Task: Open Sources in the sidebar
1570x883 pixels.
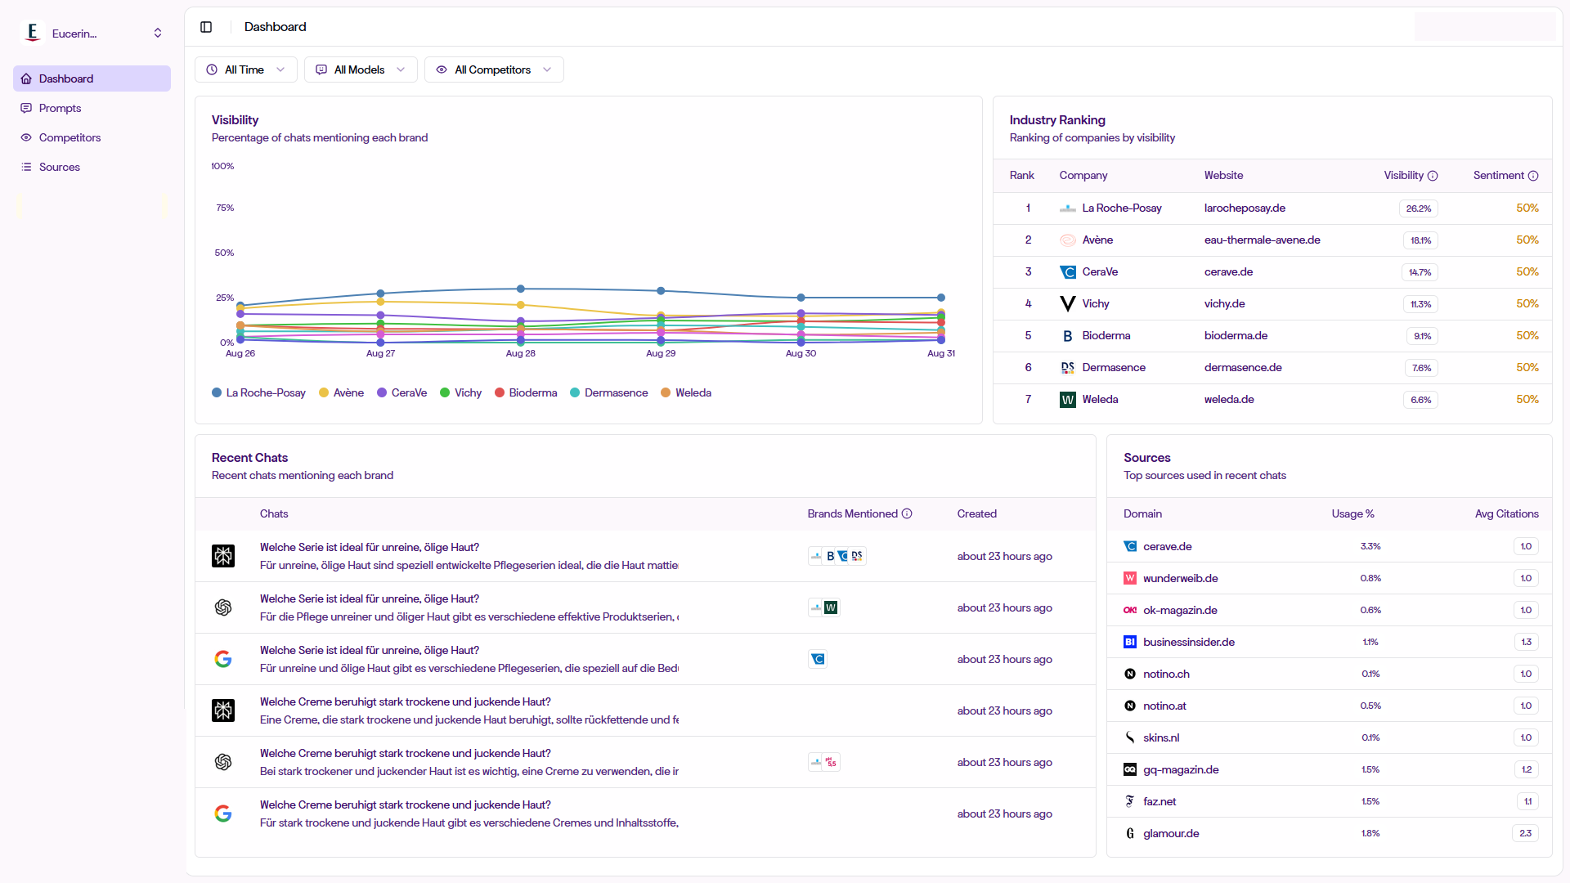Action: (92, 167)
